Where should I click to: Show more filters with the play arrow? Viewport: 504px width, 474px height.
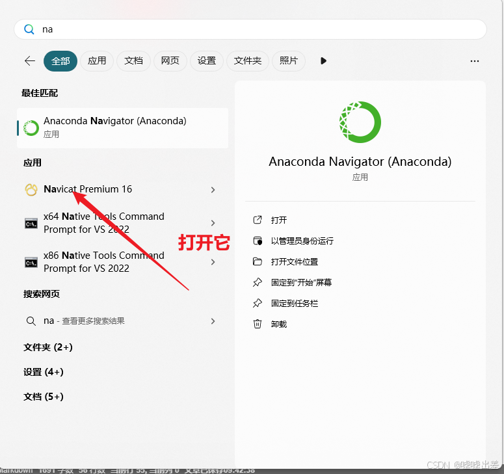click(x=323, y=60)
